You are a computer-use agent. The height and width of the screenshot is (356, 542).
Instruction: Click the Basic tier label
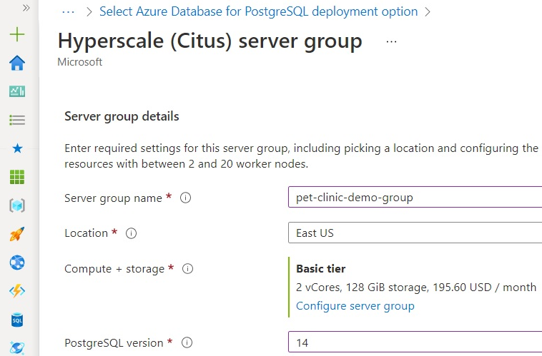pos(321,268)
